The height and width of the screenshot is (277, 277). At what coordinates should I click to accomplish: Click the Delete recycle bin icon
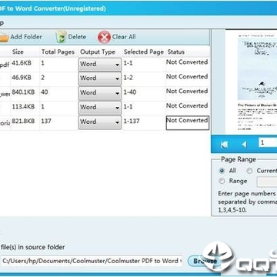point(61,37)
